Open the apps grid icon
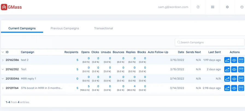Image resolution: width=245 pixels, height=111 pixels. [x=212, y=7]
